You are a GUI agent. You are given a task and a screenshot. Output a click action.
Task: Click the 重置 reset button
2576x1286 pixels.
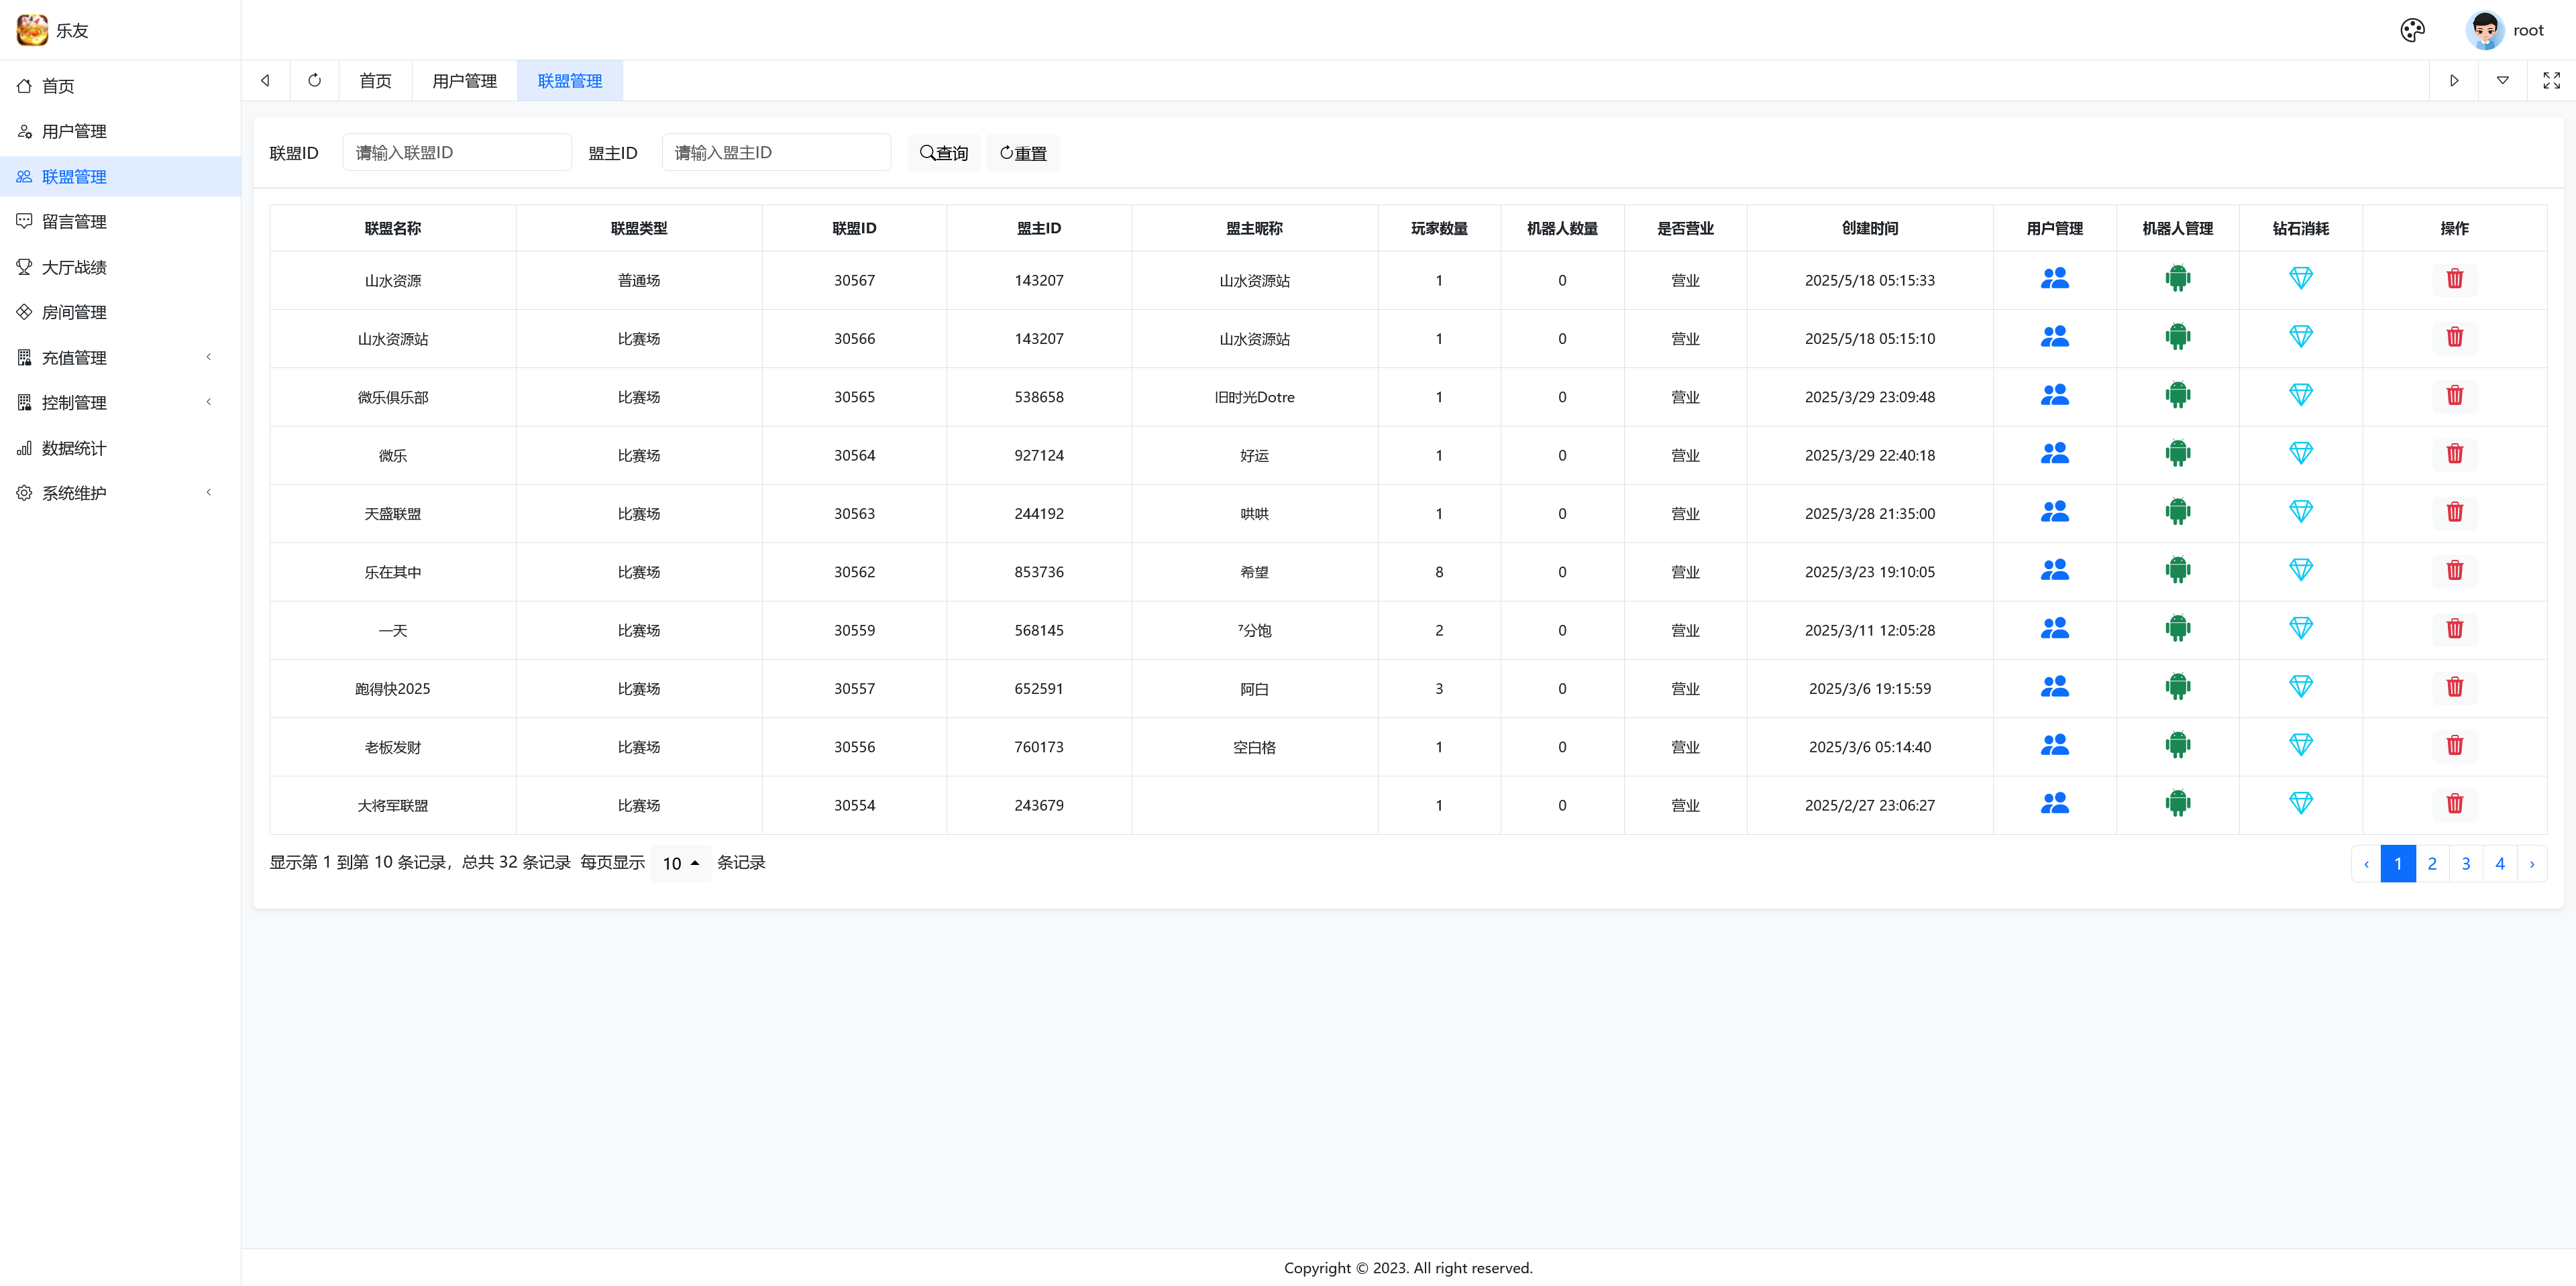click(x=1022, y=153)
